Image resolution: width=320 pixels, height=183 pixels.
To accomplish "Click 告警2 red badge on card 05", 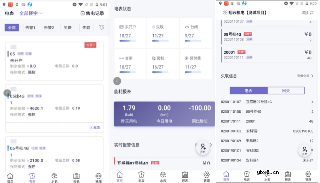I will coord(90,45).
